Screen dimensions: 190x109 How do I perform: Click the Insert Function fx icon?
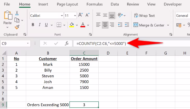coord(67,44)
